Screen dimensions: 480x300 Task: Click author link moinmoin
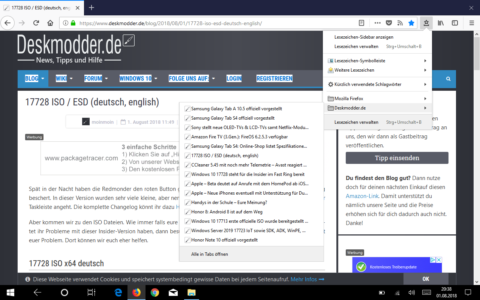point(103,122)
